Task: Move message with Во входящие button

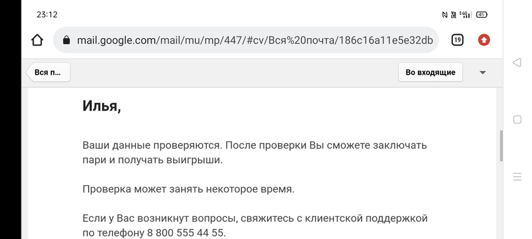Action: point(430,72)
